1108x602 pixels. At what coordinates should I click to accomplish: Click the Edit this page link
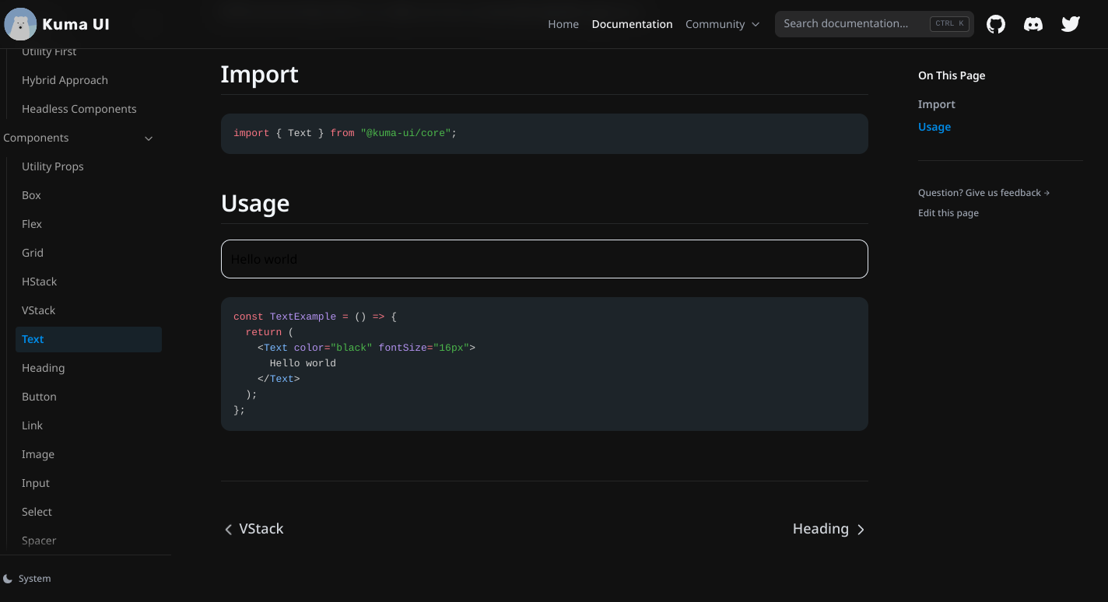(x=948, y=213)
